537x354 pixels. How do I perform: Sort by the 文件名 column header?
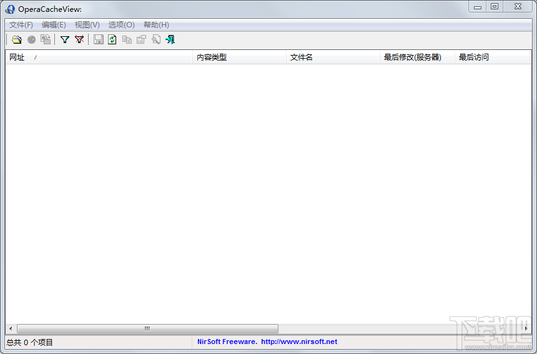click(333, 57)
